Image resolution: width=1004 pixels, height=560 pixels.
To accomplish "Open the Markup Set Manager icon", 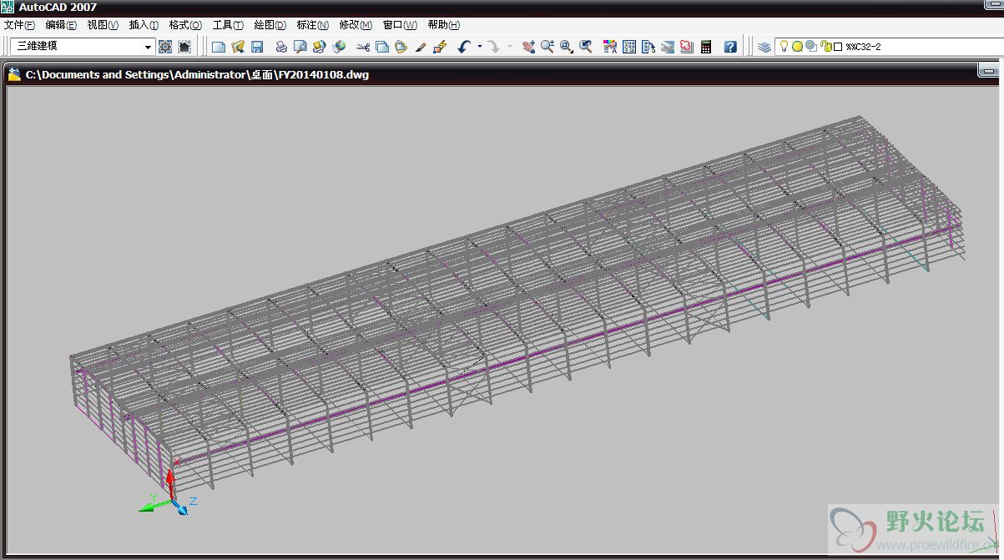I will (687, 47).
